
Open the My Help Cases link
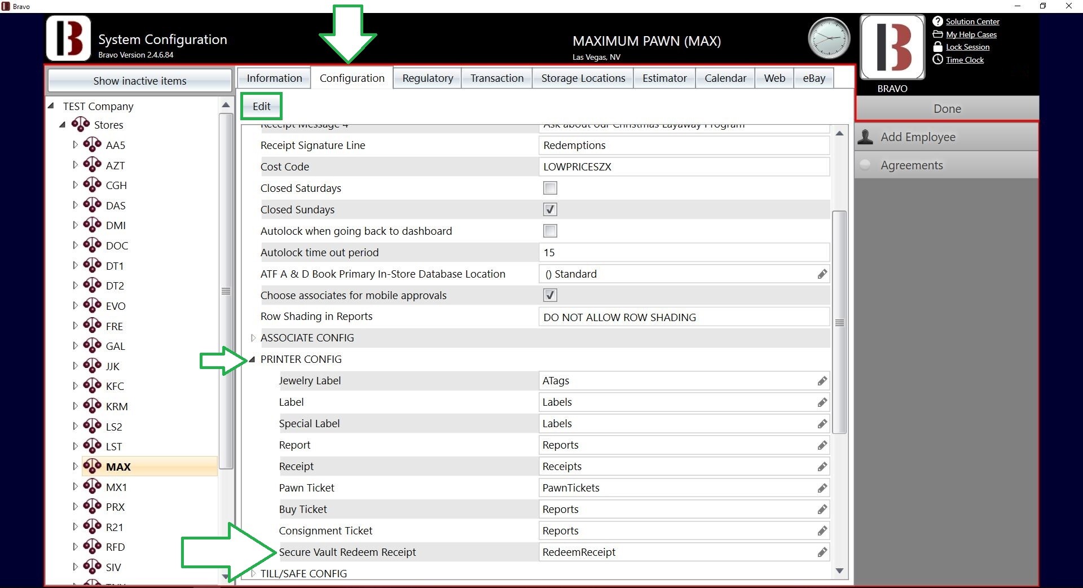click(x=971, y=34)
